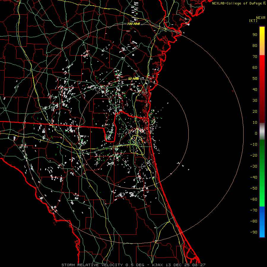Click the STORM RELATIVE VELOCITY caption text
The image size is (267, 267).
[93, 265]
